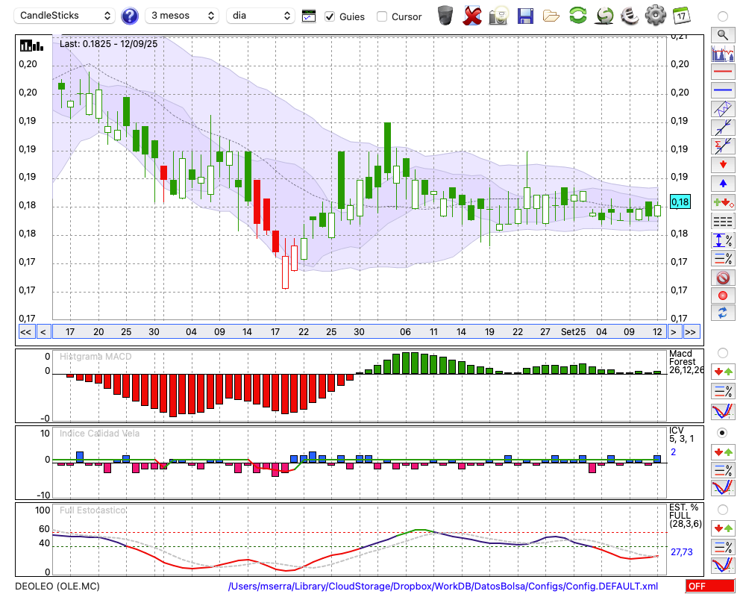Viewport: 746px width, 597px height.
Task: Select the ICV panel radio button
Action: tap(723, 433)
